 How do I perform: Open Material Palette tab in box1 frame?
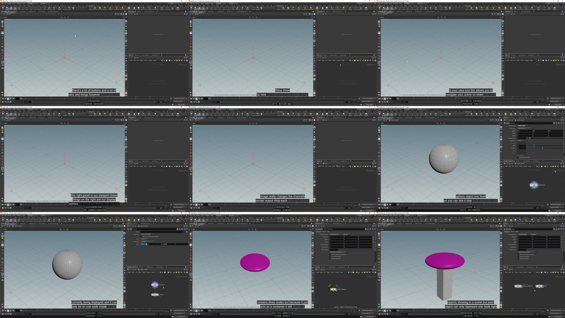(x=520, y=267)
